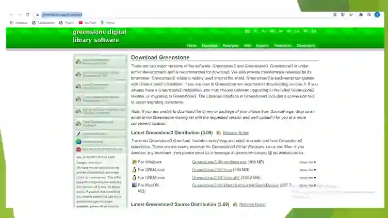Viewport: 388px width, 218px height.
Task: Download the MacOS Greenstone3 package
Action: click(x=235, y=185)
